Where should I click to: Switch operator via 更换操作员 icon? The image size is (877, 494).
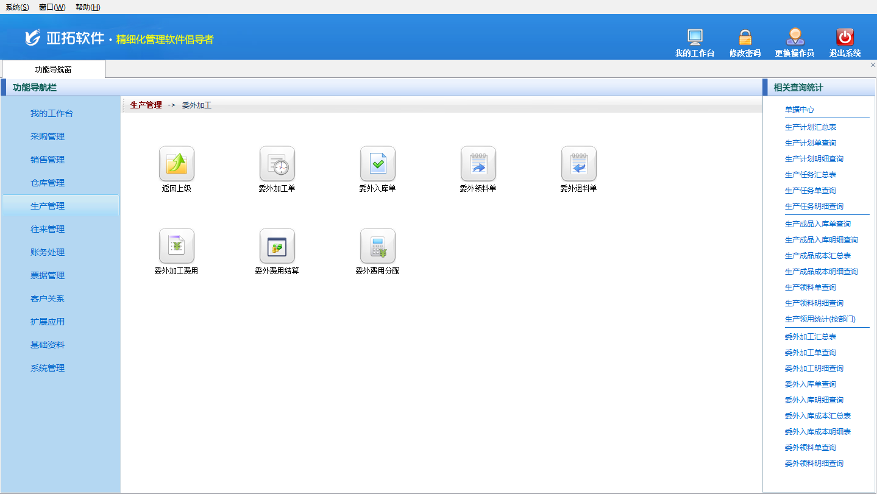(795, 38)
